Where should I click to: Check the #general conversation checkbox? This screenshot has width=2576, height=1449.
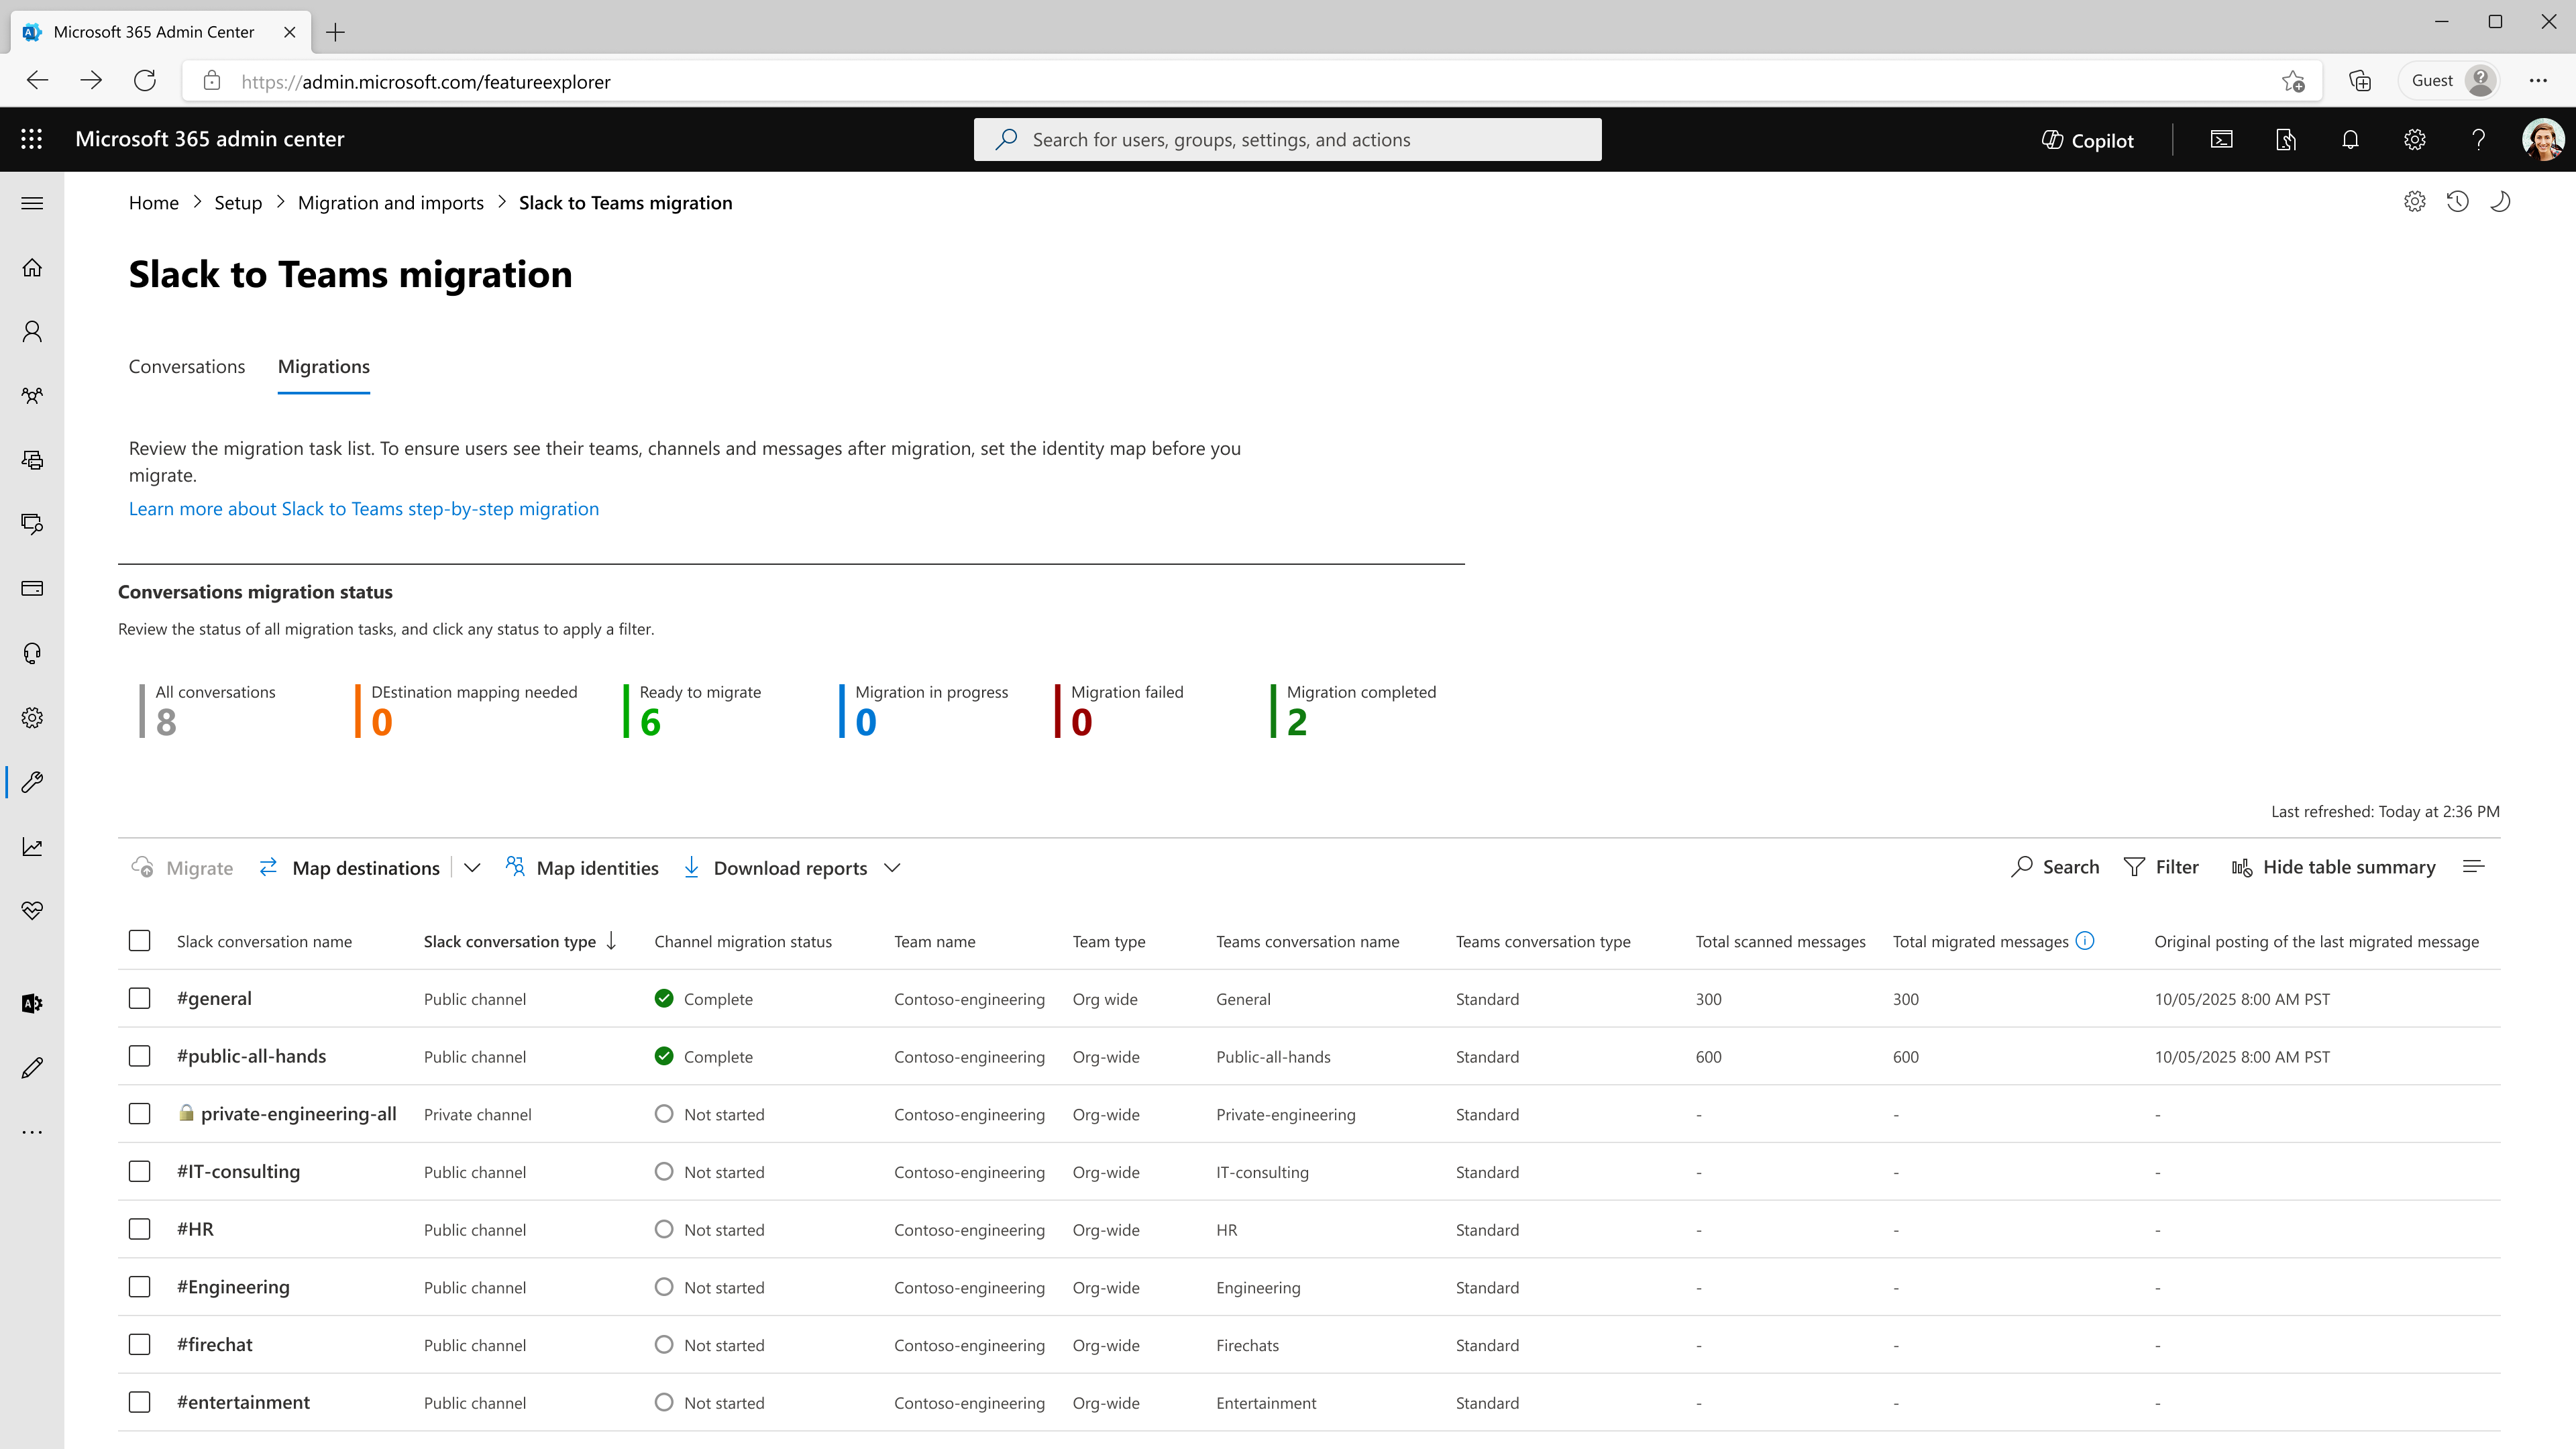pyautogui.click(x=140, y=998)
